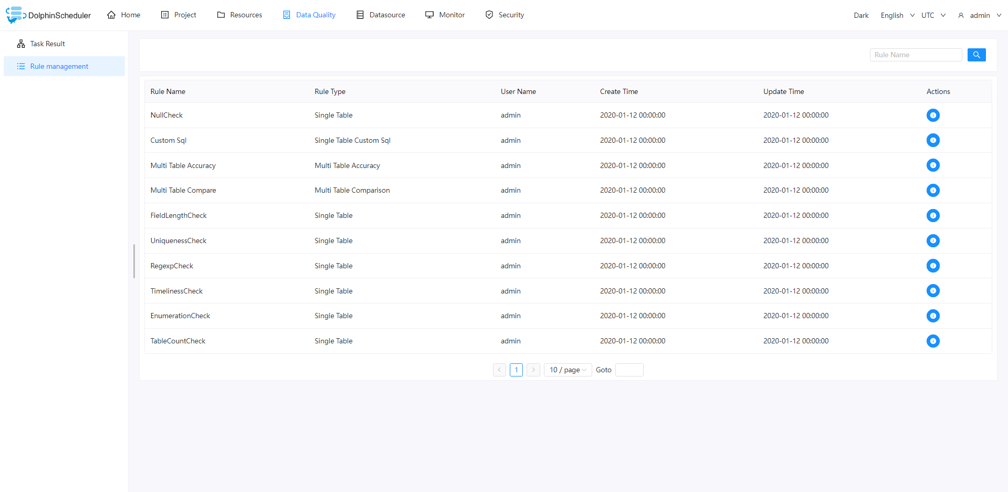Open Monitor using its screen icon
Screen dimensions: 1008x492
(x=429, y=15)
